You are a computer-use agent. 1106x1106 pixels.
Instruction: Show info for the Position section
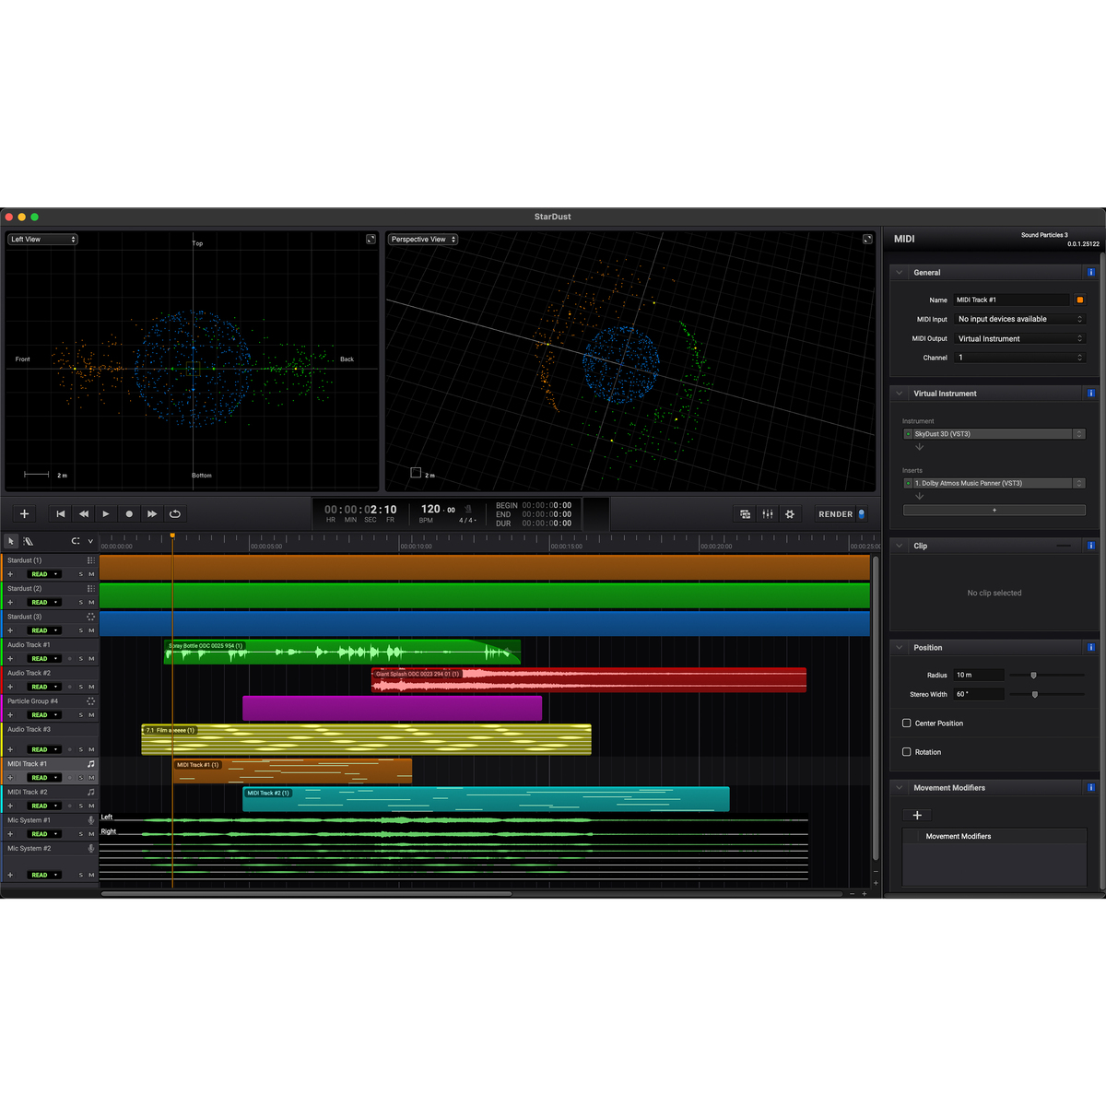pyautogui.click(x=1090, y=648)
